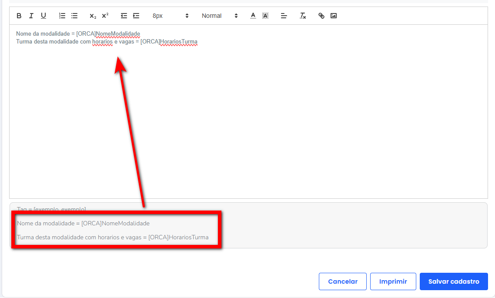Decrease the text indent

tap(124, 16)
